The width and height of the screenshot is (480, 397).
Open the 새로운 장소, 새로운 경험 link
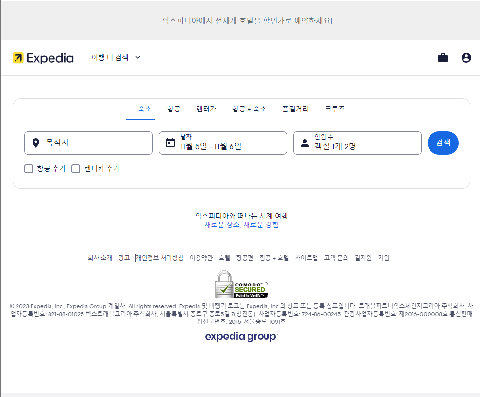[x=241, y=224]
